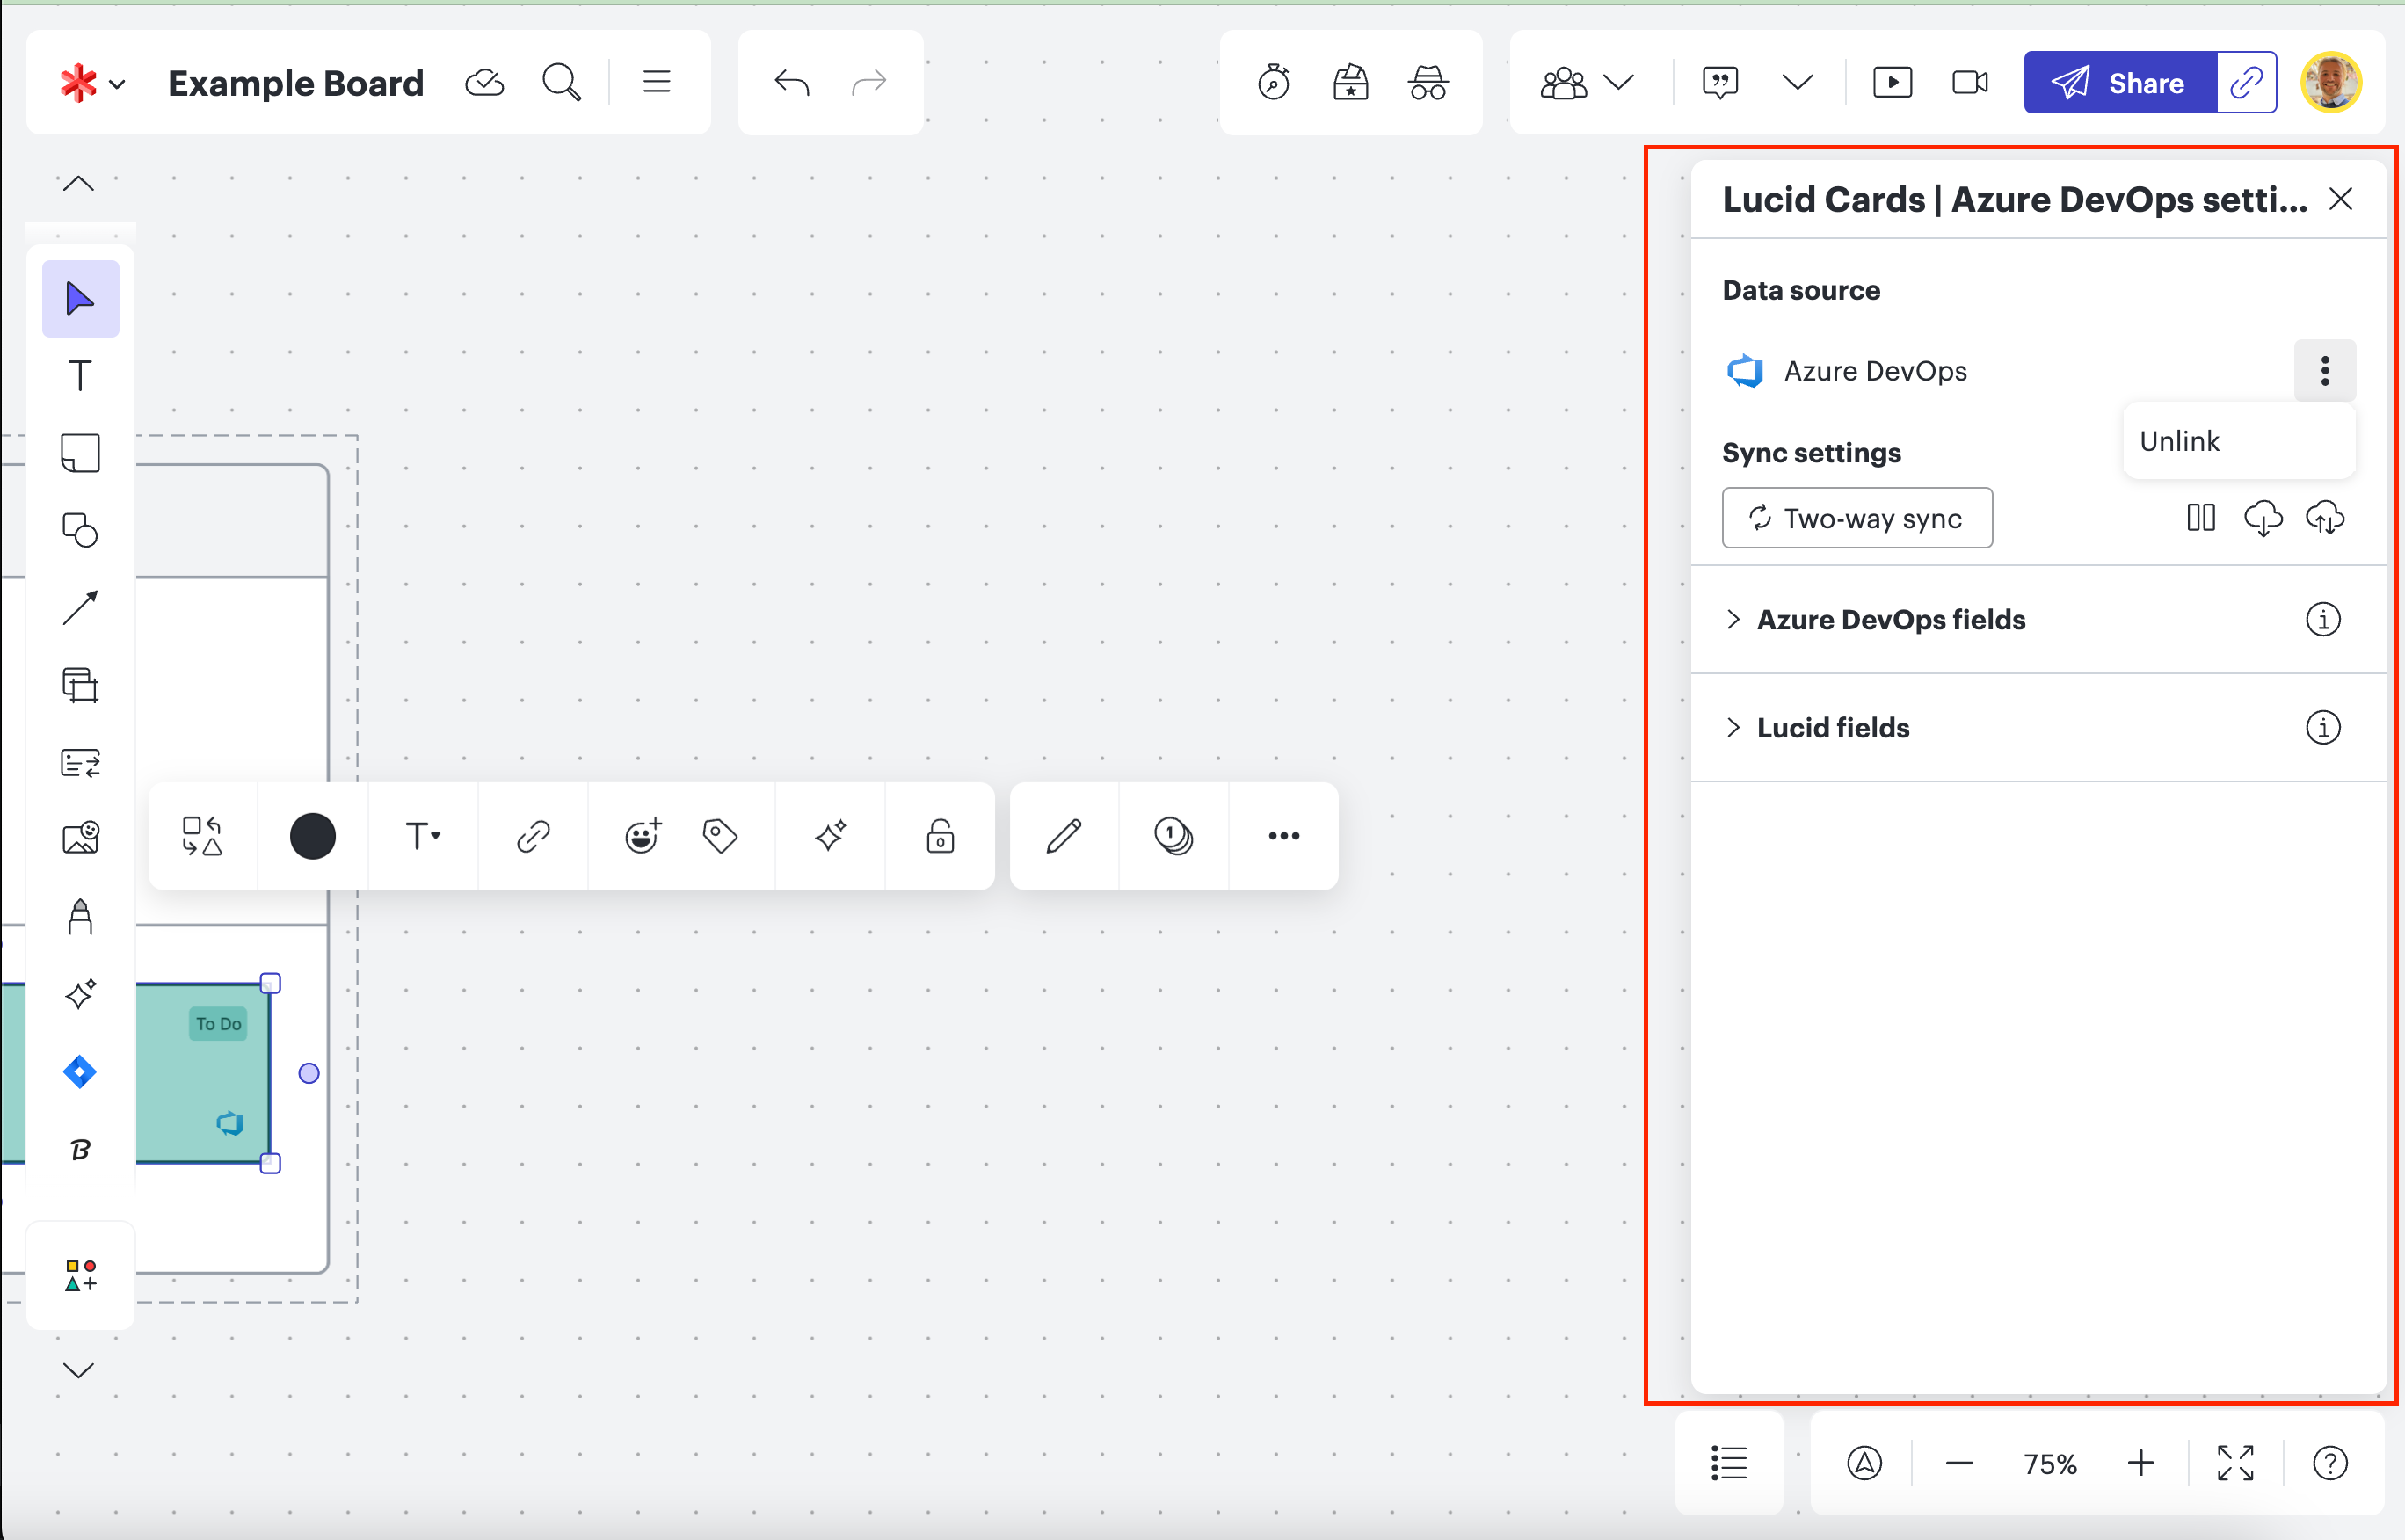The image size is (2405, 1540).
Task: Click the 75% zoom level
Action: pyautogui.click(x=2050, y=1464)
